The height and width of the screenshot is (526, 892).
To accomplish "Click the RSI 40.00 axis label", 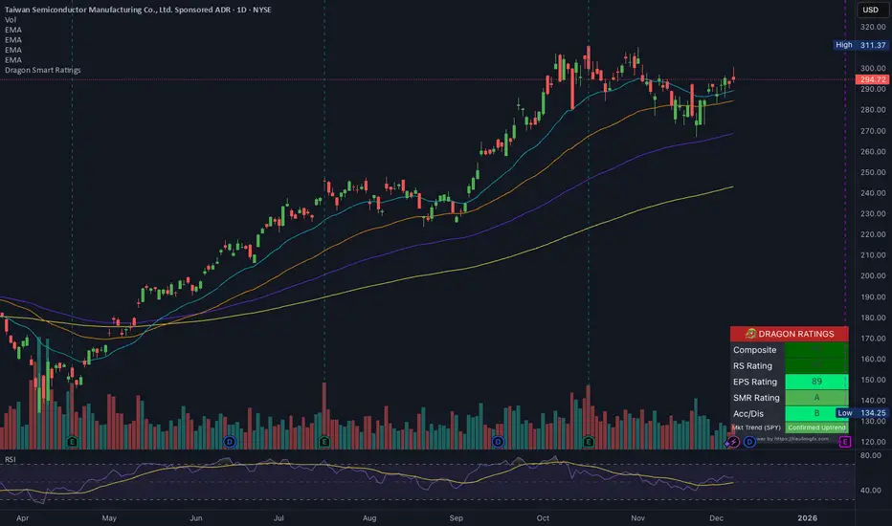I will click(x=871, y=491).
